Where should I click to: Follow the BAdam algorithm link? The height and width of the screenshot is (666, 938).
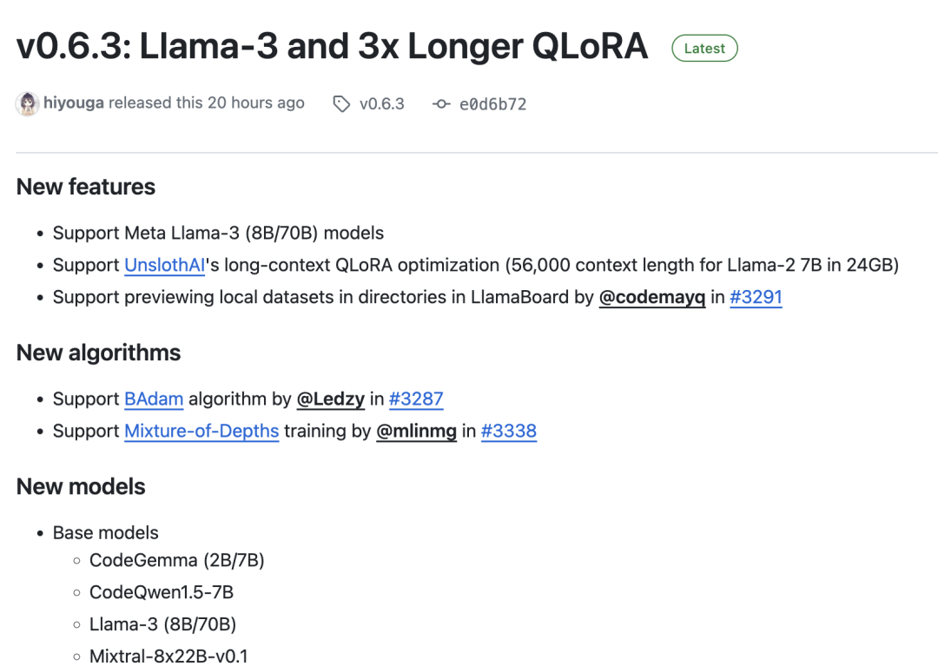click(x=154, y=399)
